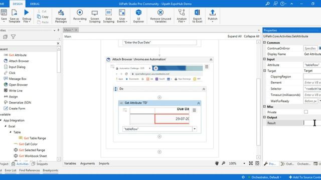Add activity via plus above Get Attribute

click(159, 97)
